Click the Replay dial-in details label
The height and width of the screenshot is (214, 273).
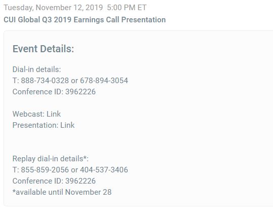click(x=51, y=159)
